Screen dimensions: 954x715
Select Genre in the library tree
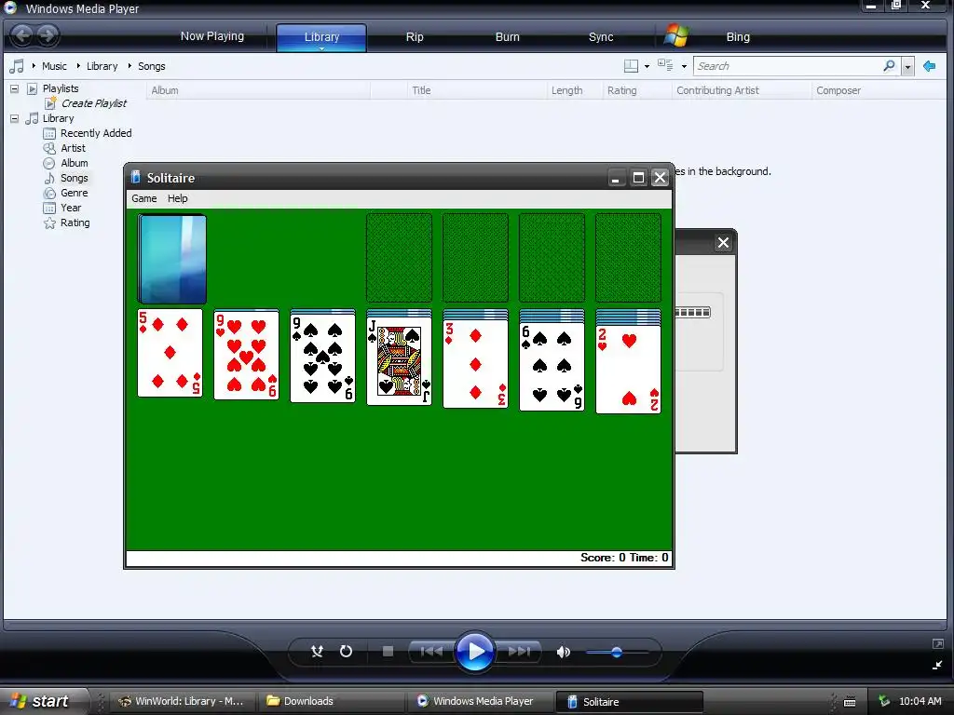point(75,193)
